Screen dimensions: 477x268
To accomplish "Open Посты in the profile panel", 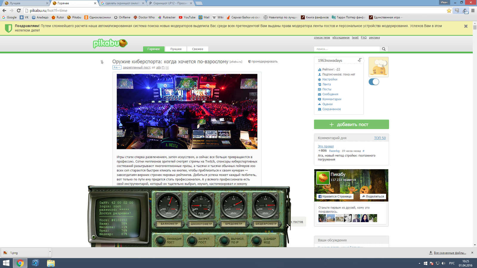I will [x=327, y=89].
